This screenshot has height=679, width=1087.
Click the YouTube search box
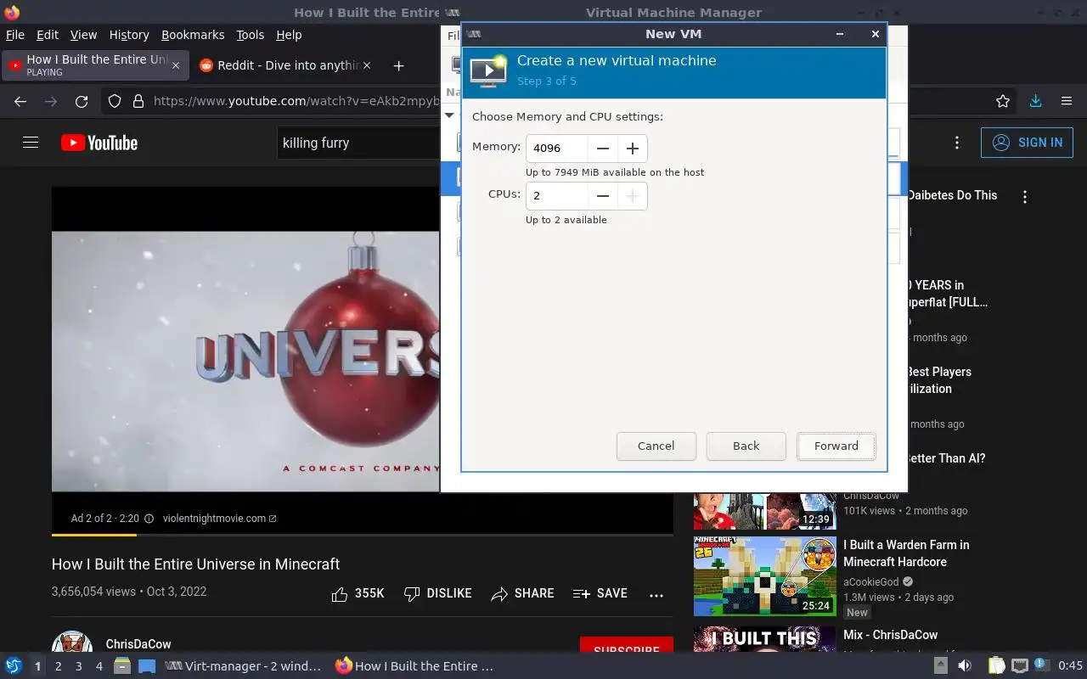tap(360, 143)
